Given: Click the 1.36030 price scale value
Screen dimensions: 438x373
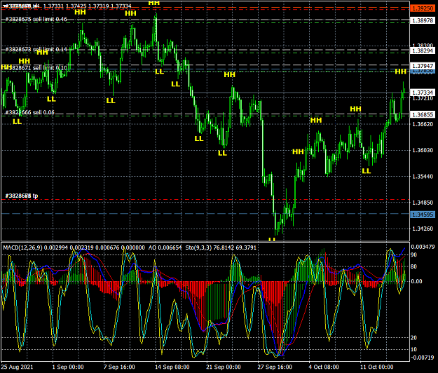Looking at the screenshot, I should [423, 150].
